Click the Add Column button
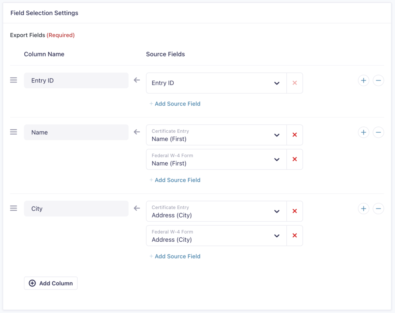Viewport: 395px width, 313px height. click(51, 283)
